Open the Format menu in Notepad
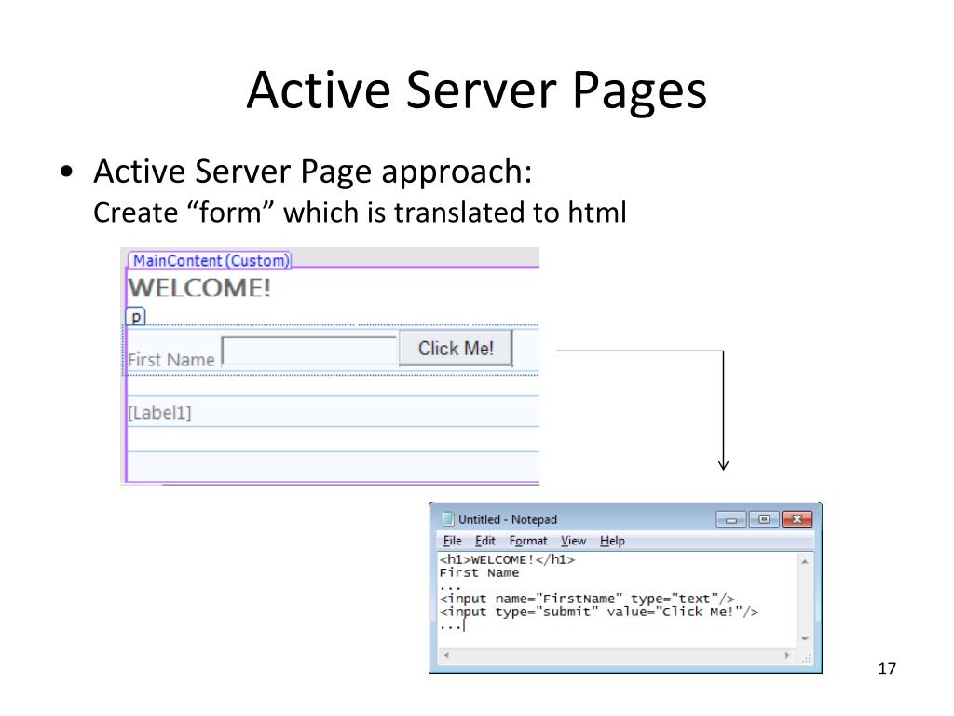Image resolution: width=954 pixels, height=716 pixels. pyautogui.click(x=528, y=541)
